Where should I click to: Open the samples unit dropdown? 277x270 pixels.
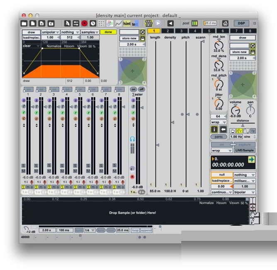90,32
